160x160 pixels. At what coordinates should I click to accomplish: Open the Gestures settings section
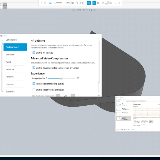[x=10, y=54]
